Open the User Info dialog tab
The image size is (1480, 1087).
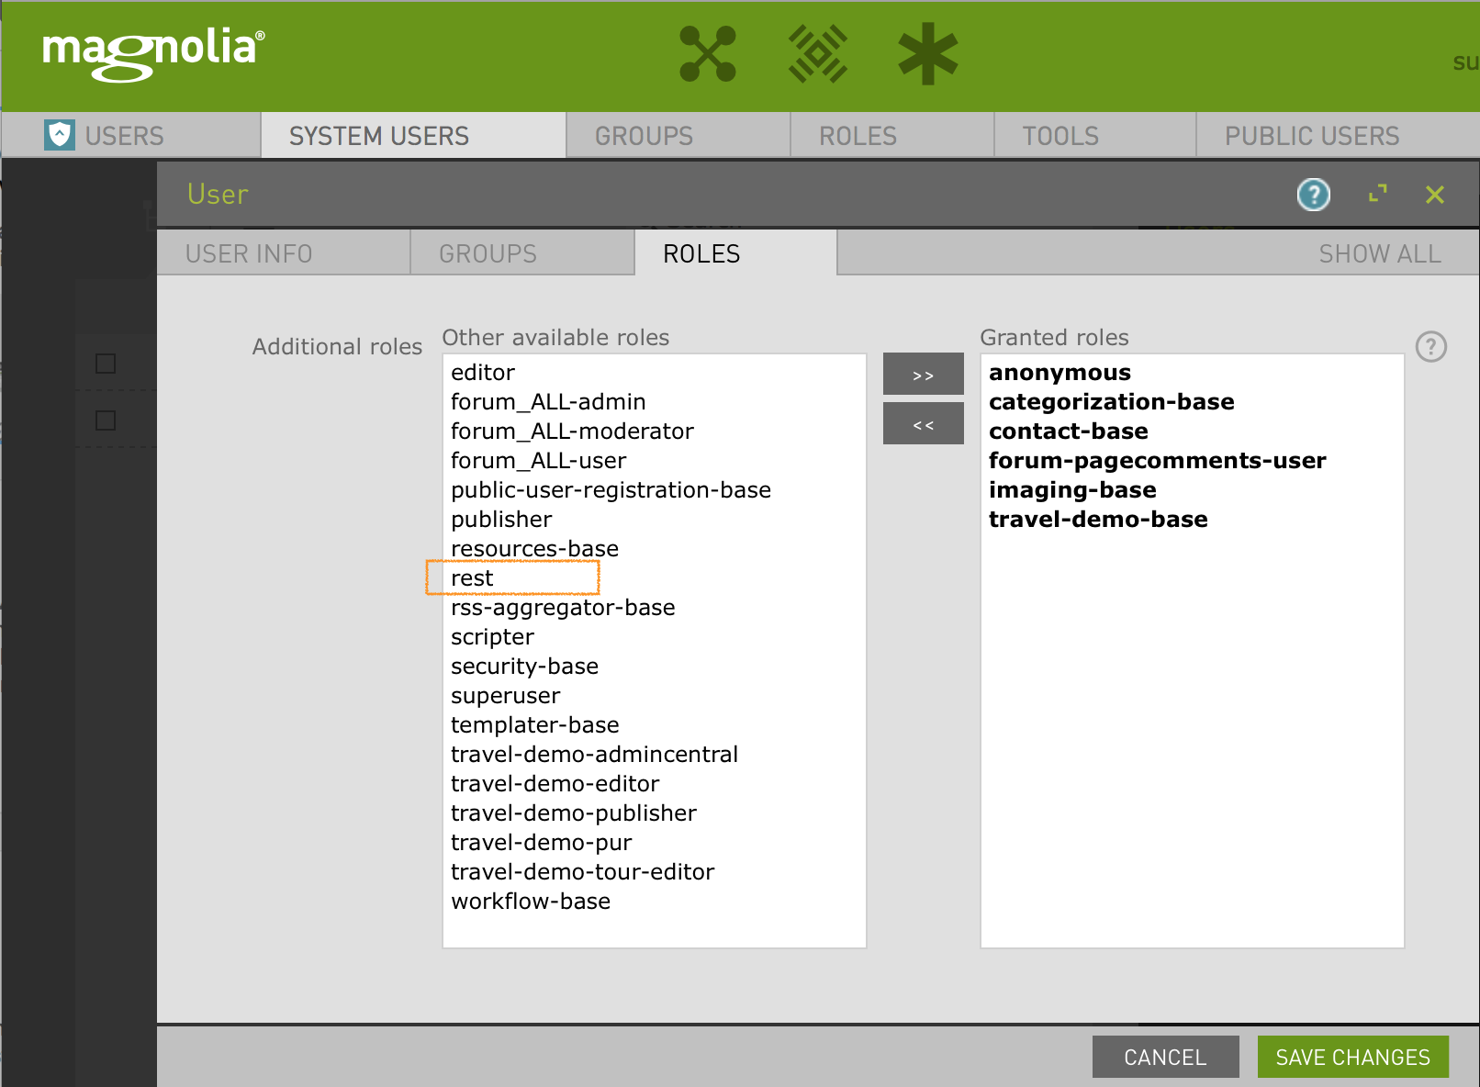249,253
